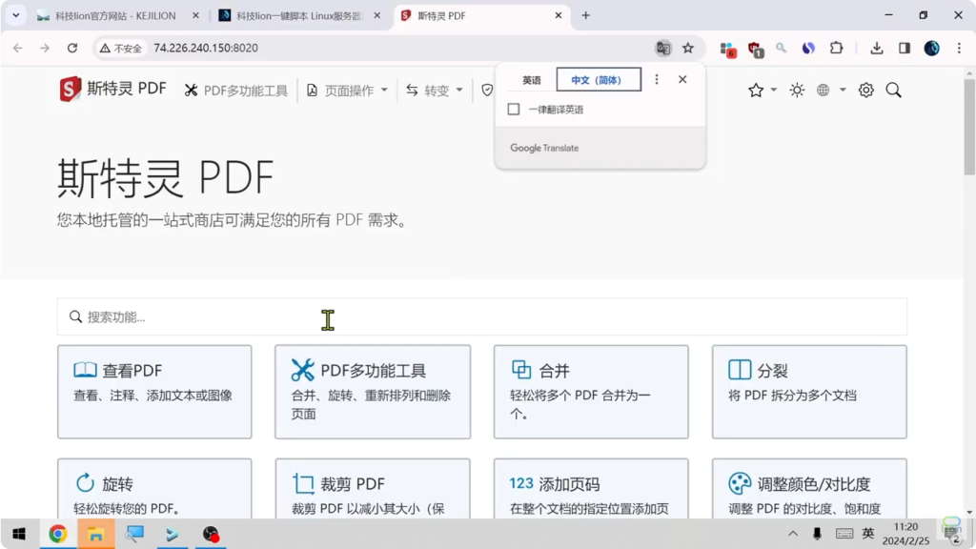The image size is (976, 549).
Task: Open translate popup's three-dot options menu
Action: [657, 80]
